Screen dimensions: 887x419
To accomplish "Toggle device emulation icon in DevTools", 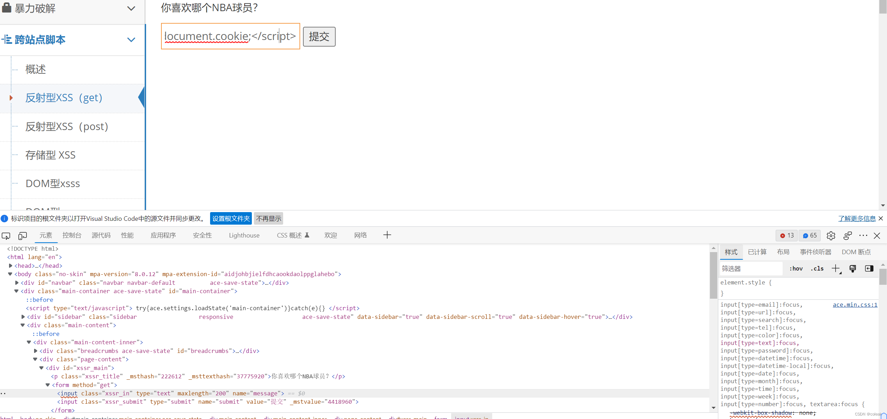I will (23, 236).
